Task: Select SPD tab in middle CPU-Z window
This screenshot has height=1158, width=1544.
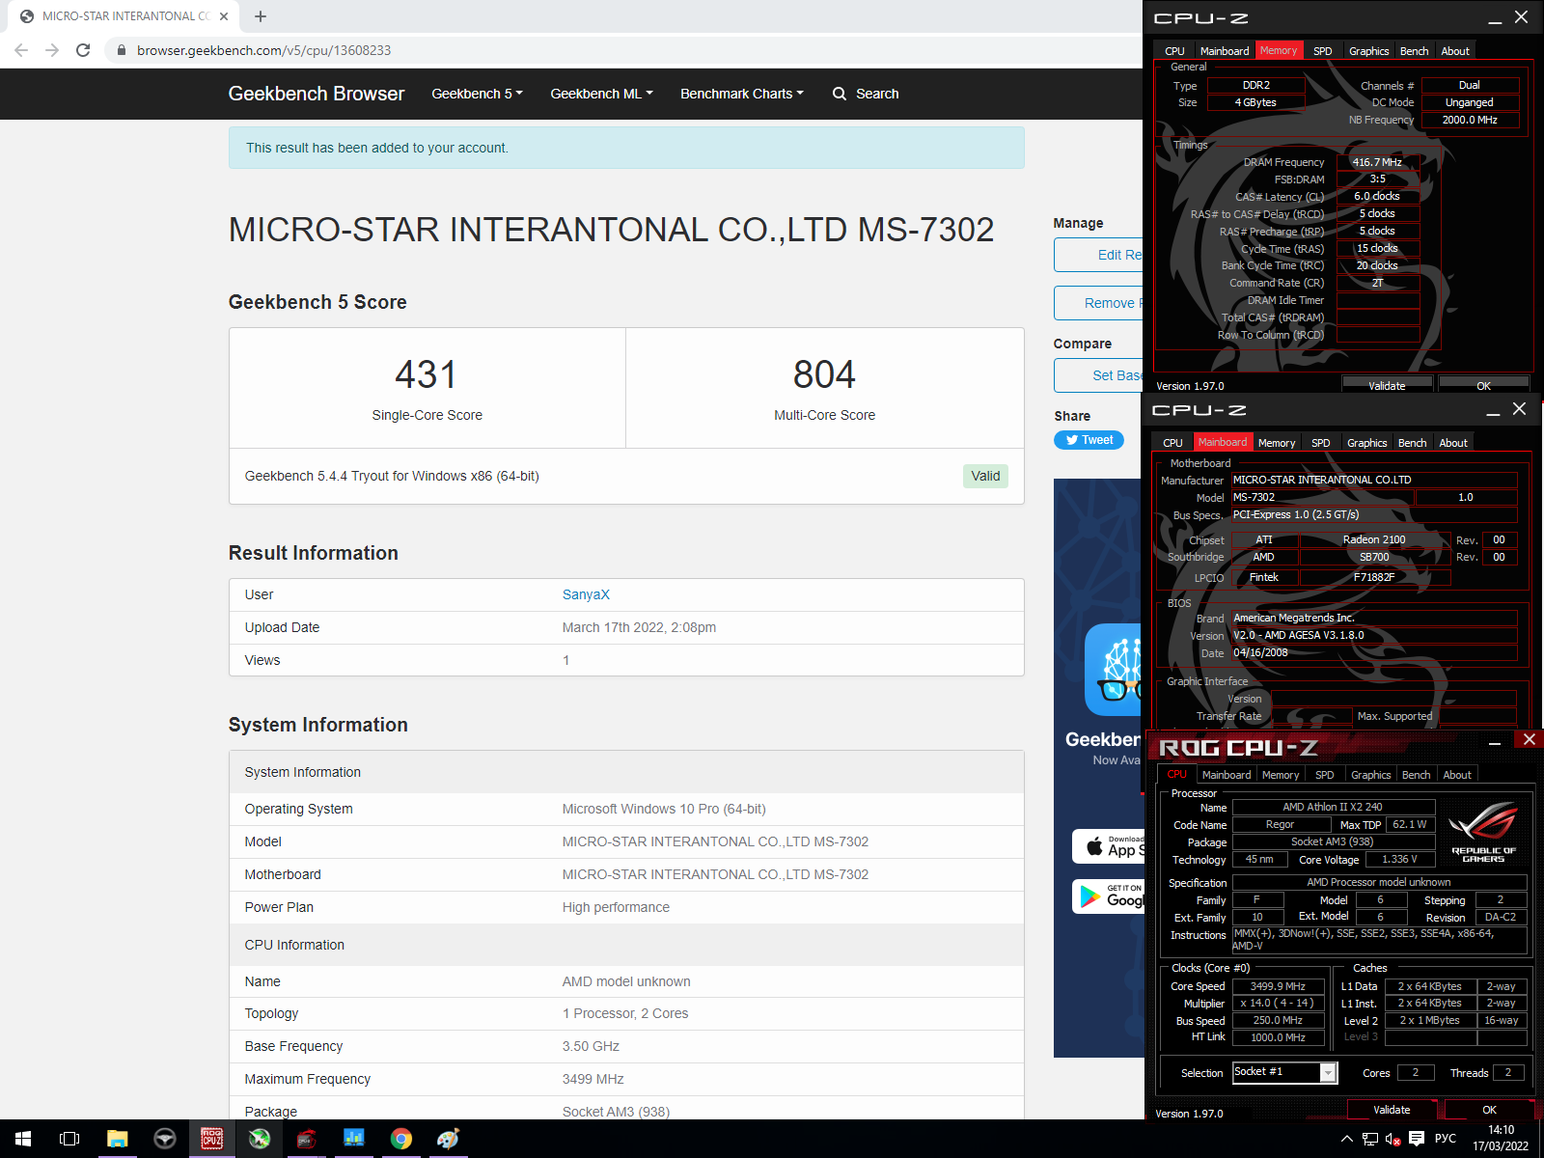Action: tap(1321, 443)
